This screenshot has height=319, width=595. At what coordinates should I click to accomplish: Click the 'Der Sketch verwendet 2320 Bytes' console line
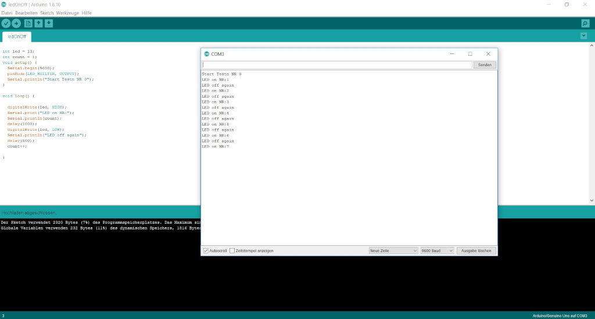click(101, 223)
